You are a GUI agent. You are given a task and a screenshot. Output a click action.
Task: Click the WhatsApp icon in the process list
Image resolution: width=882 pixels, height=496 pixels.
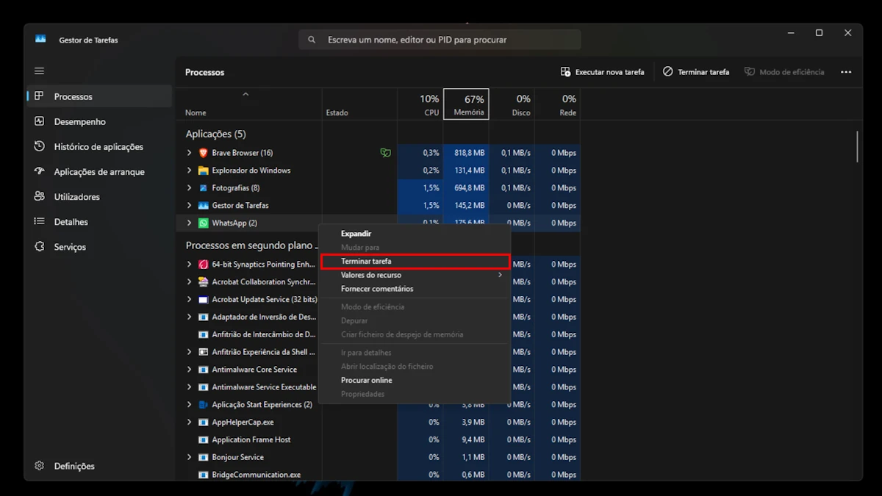click(204, 223)
